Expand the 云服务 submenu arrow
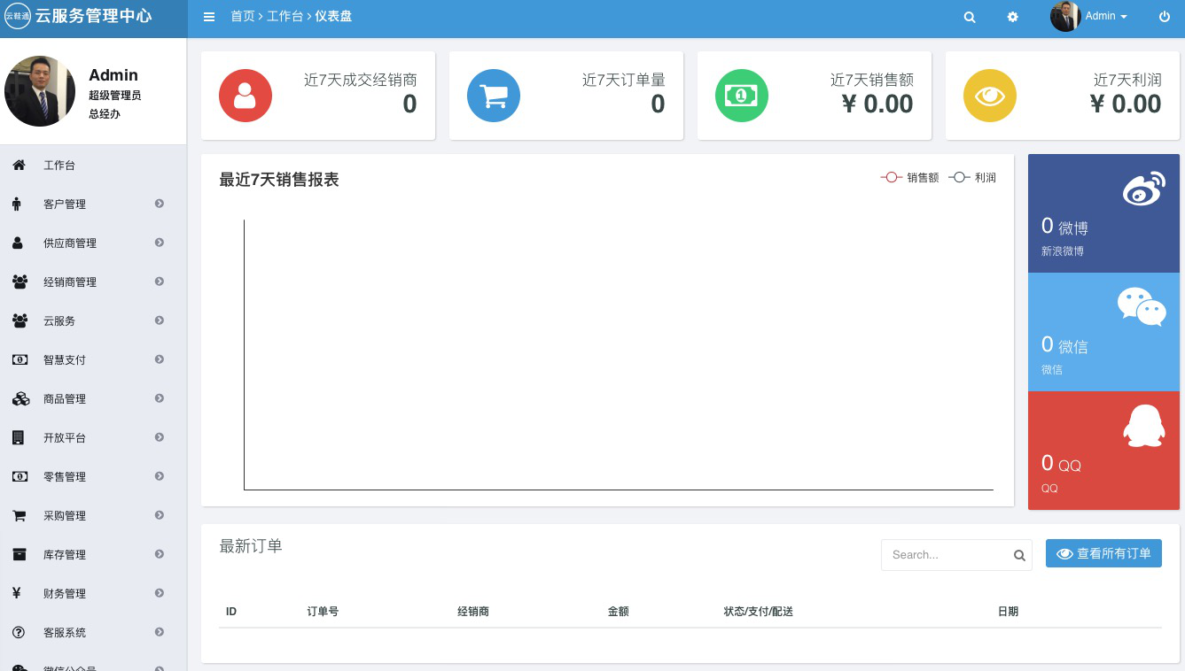The width and height of the screenshot is (1185, 671). point(160,320)
